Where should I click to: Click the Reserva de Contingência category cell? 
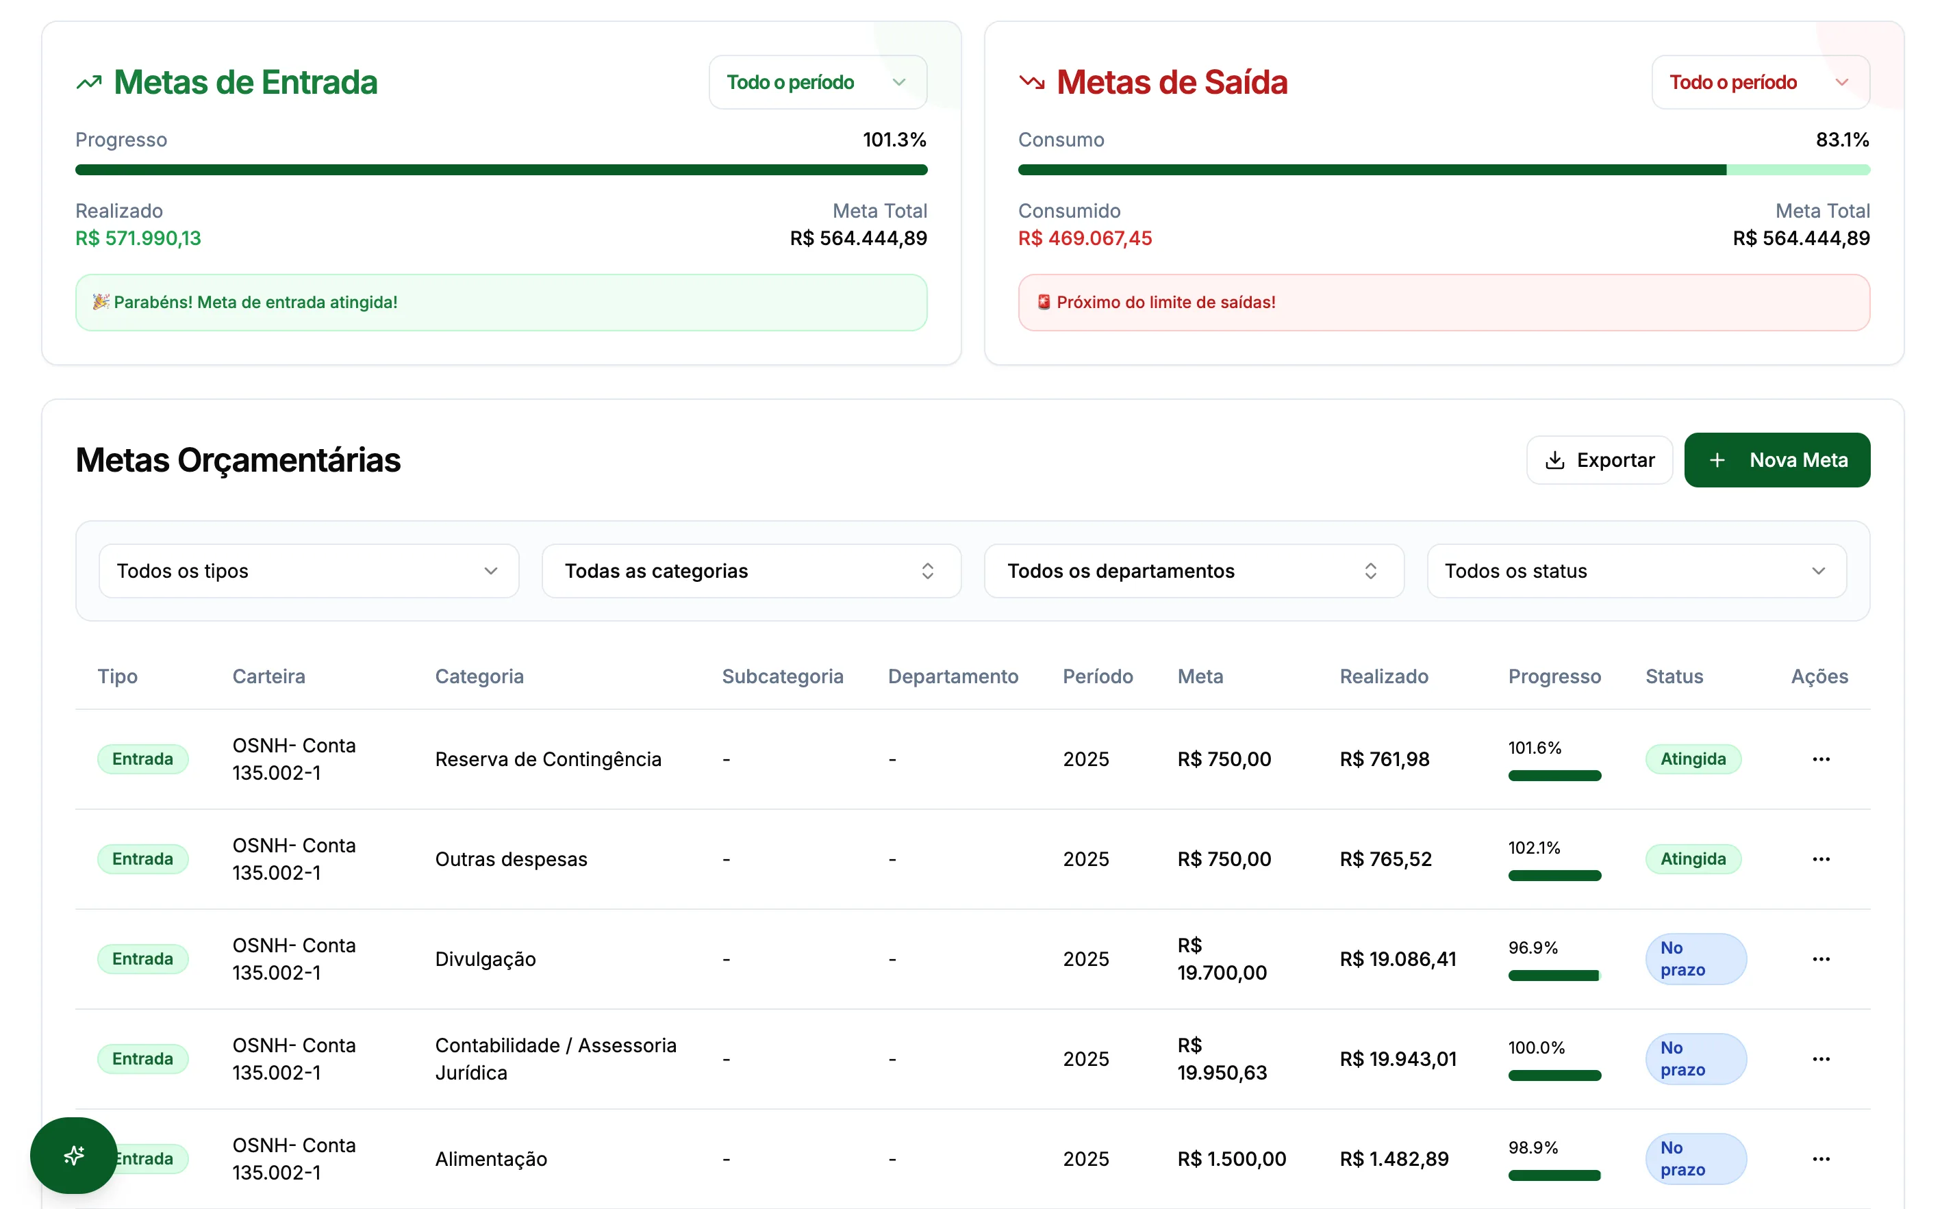(x=548, y=759)
